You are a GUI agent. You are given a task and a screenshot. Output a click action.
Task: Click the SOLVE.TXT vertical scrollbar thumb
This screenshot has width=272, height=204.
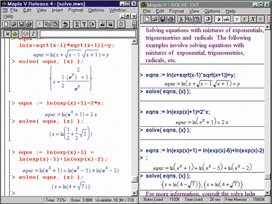coord(267,177)
